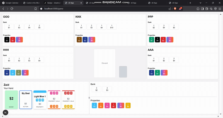Click the resize handle between hand and bank
Screen dimensions: 223x118
[x=89, y=98]
